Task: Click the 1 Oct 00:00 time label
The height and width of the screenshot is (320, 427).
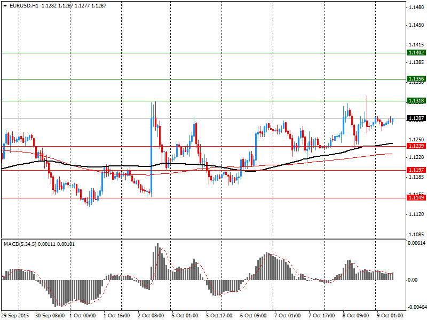Action: pos(83,316)
